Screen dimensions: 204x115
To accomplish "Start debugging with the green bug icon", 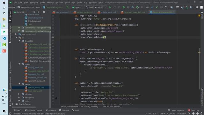I will click(124, 7).
